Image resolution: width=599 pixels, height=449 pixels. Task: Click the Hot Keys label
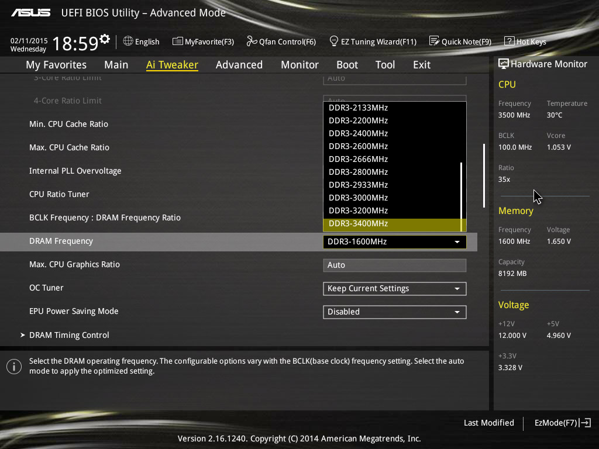coord(531,42)
